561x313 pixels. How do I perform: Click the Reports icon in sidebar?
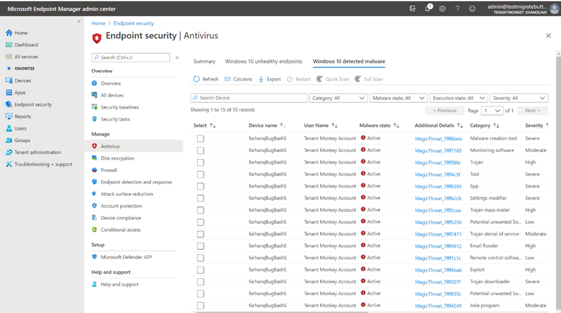(9, 116)
